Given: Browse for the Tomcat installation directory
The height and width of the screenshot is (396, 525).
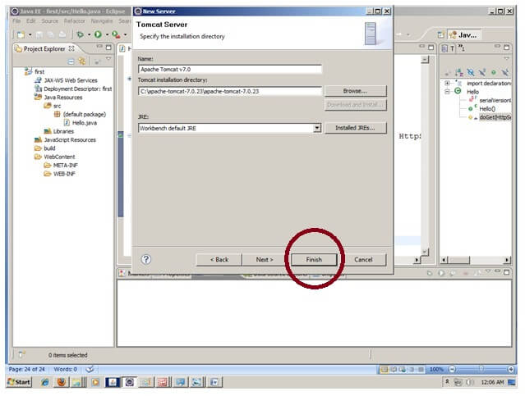Looking at the screenshot, I should [x=355, y=91].
